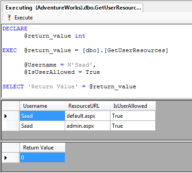Click the @Username parameter text
Screen dimensions: 192x173
40,65
